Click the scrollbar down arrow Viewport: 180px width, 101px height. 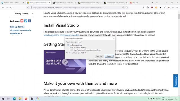pos(179,95)
